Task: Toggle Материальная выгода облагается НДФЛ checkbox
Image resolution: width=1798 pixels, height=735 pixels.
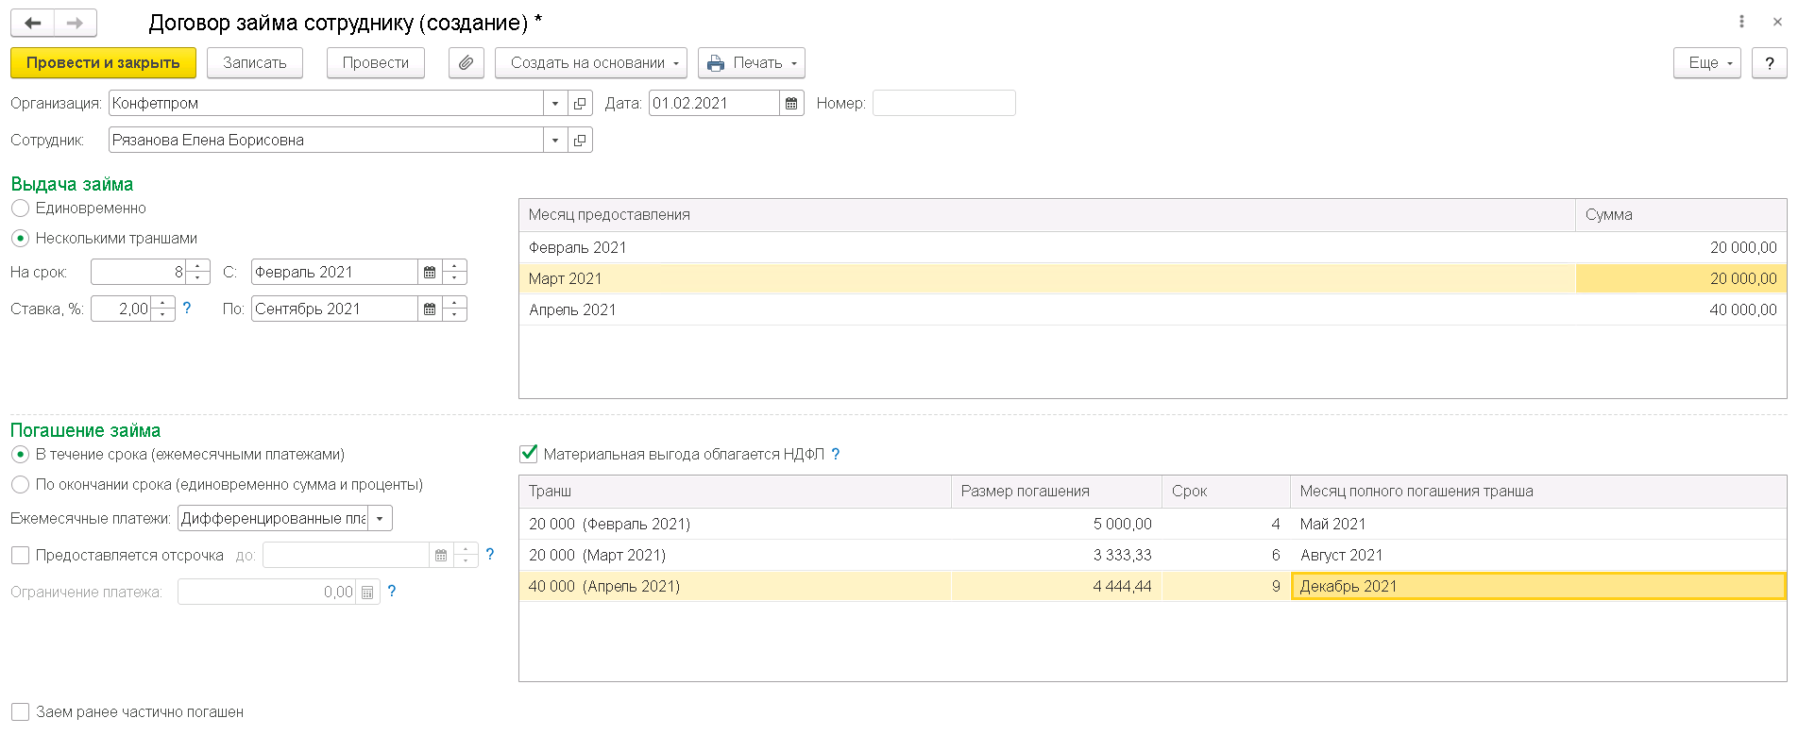Action: tap(529, 455)
